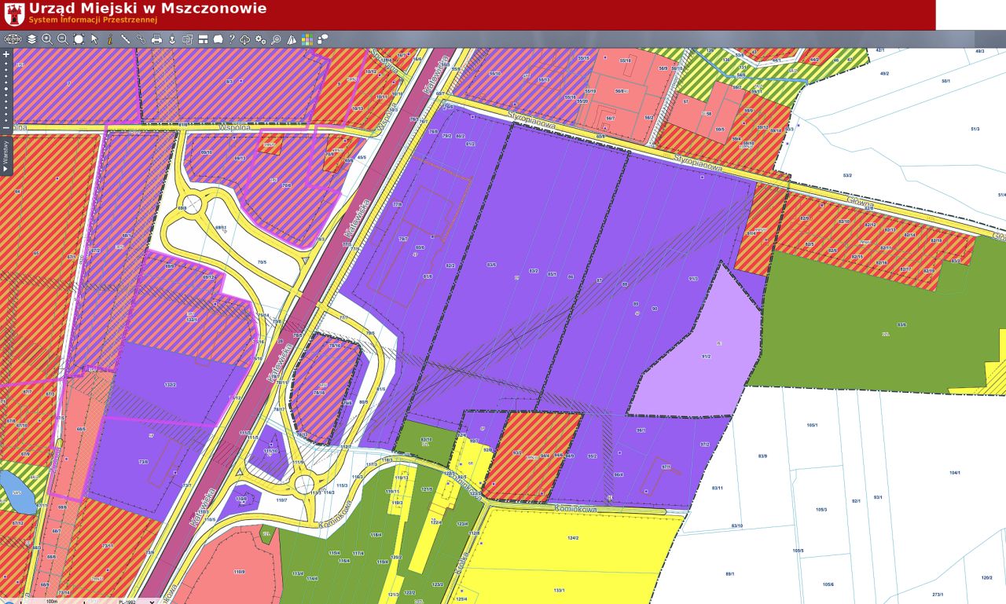
Task: Open settings with the gears icon
Action: 261,38
